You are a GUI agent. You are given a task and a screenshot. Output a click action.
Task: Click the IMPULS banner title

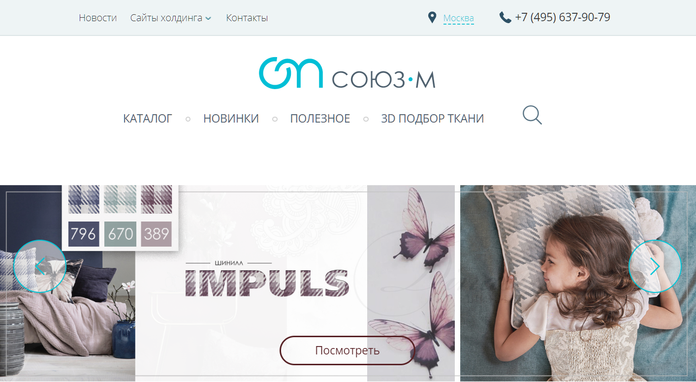click(x=267, y=284)
